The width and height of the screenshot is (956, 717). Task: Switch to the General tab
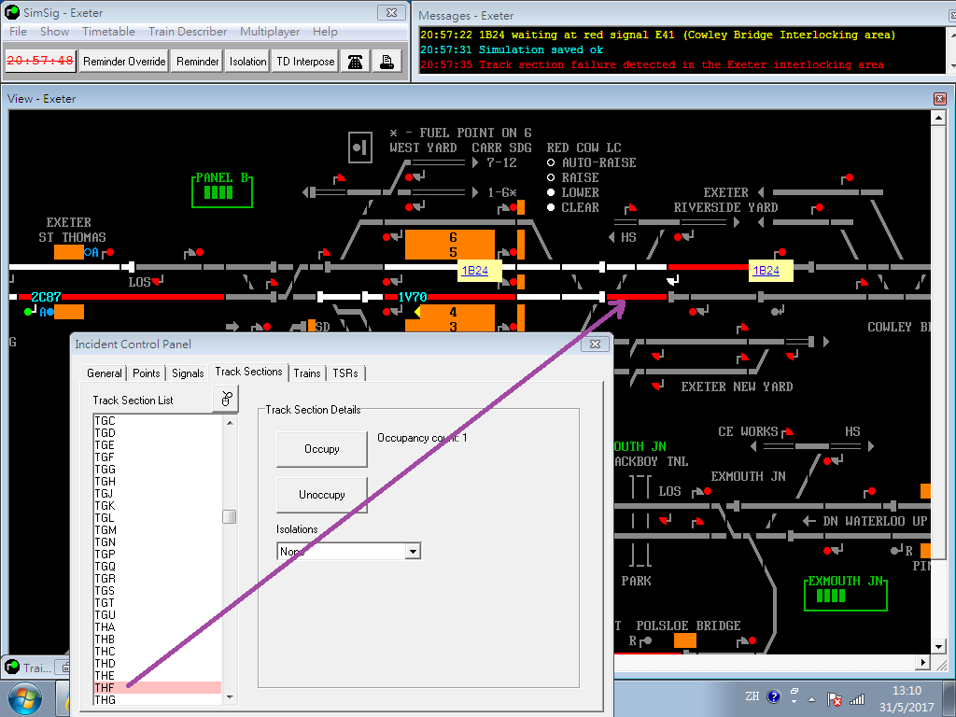(x=105, y=373)
